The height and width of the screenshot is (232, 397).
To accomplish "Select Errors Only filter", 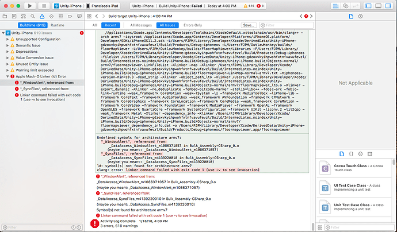I will tap(193, 25).
